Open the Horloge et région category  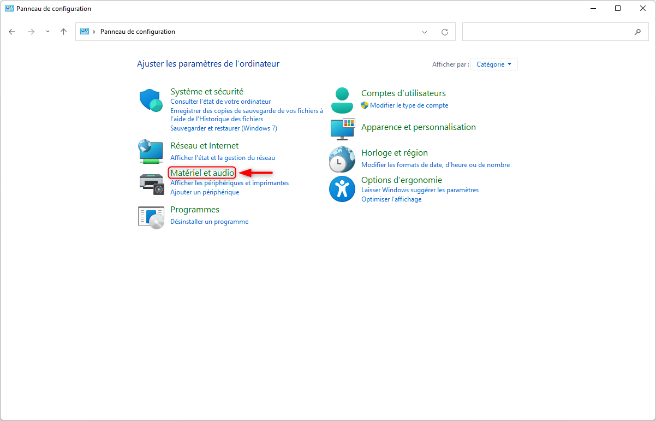tap(395, 153)
